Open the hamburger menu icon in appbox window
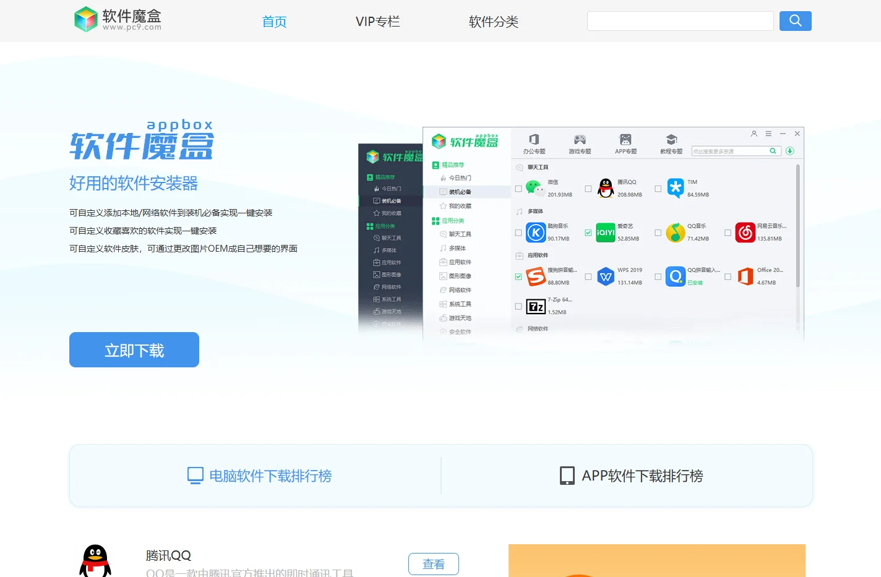 point(768,134)
